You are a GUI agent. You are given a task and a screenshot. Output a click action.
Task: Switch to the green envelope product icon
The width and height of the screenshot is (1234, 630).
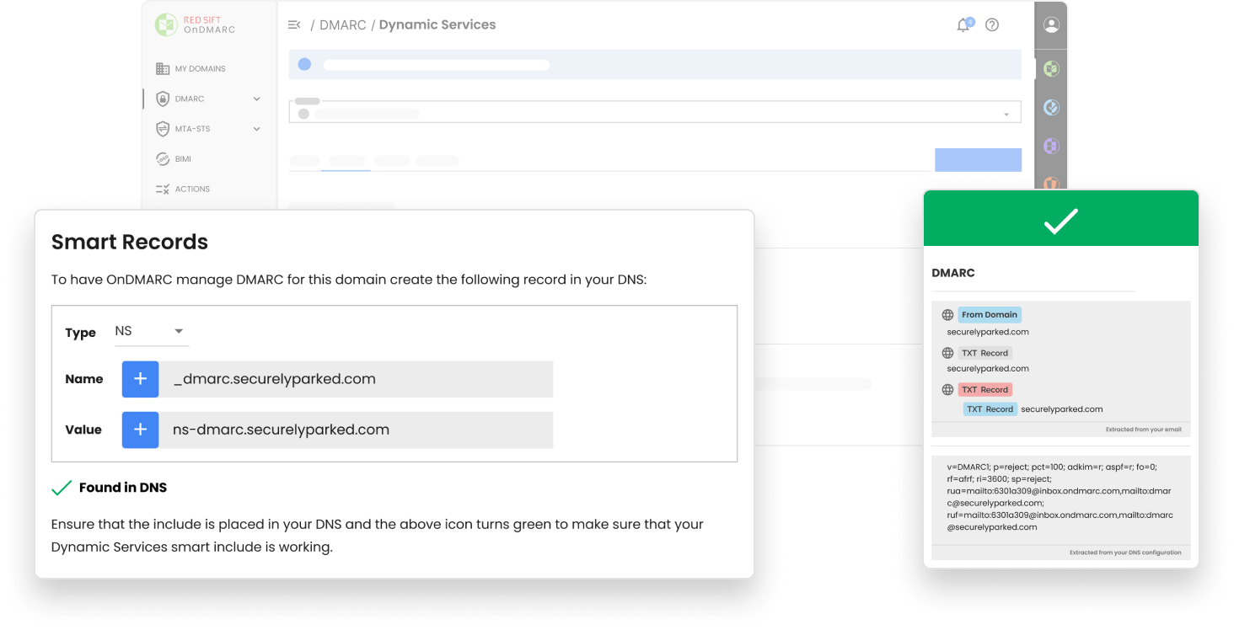click(x=1051, y=69)
